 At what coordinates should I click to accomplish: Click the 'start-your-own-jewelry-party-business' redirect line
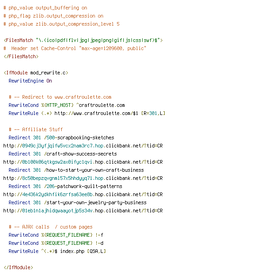[77, 202]
